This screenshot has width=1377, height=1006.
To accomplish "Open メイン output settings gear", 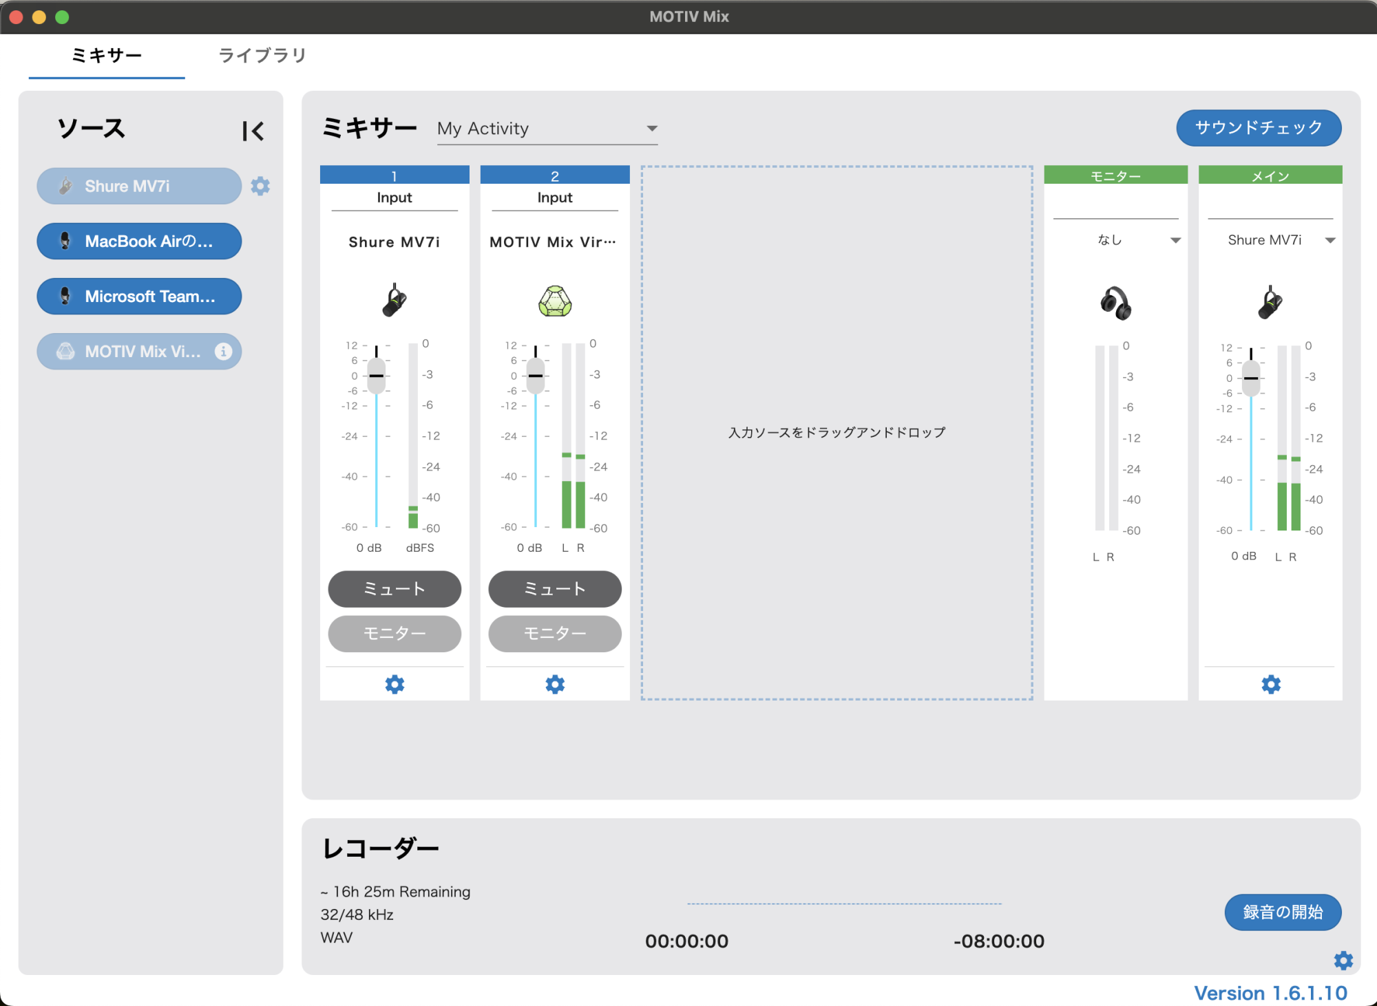I will point(1271,684).
